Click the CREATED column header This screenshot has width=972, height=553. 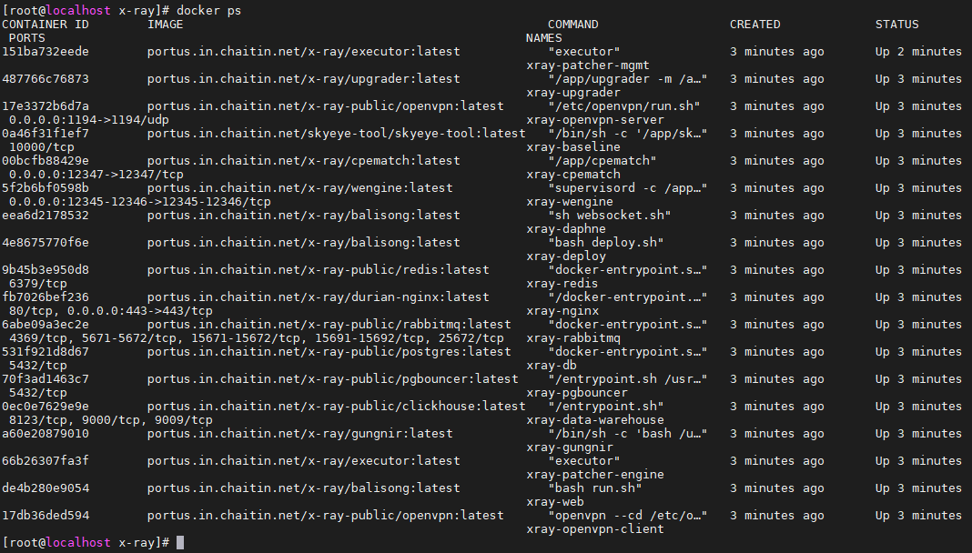click(754, 25)
